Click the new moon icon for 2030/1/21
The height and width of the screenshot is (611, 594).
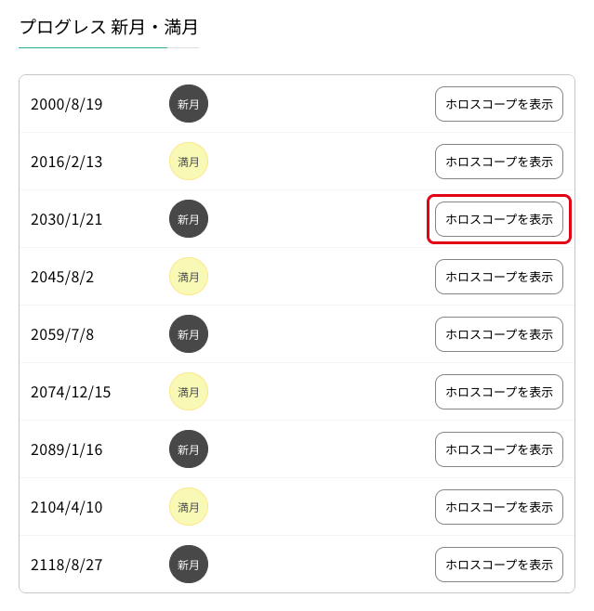189,219
